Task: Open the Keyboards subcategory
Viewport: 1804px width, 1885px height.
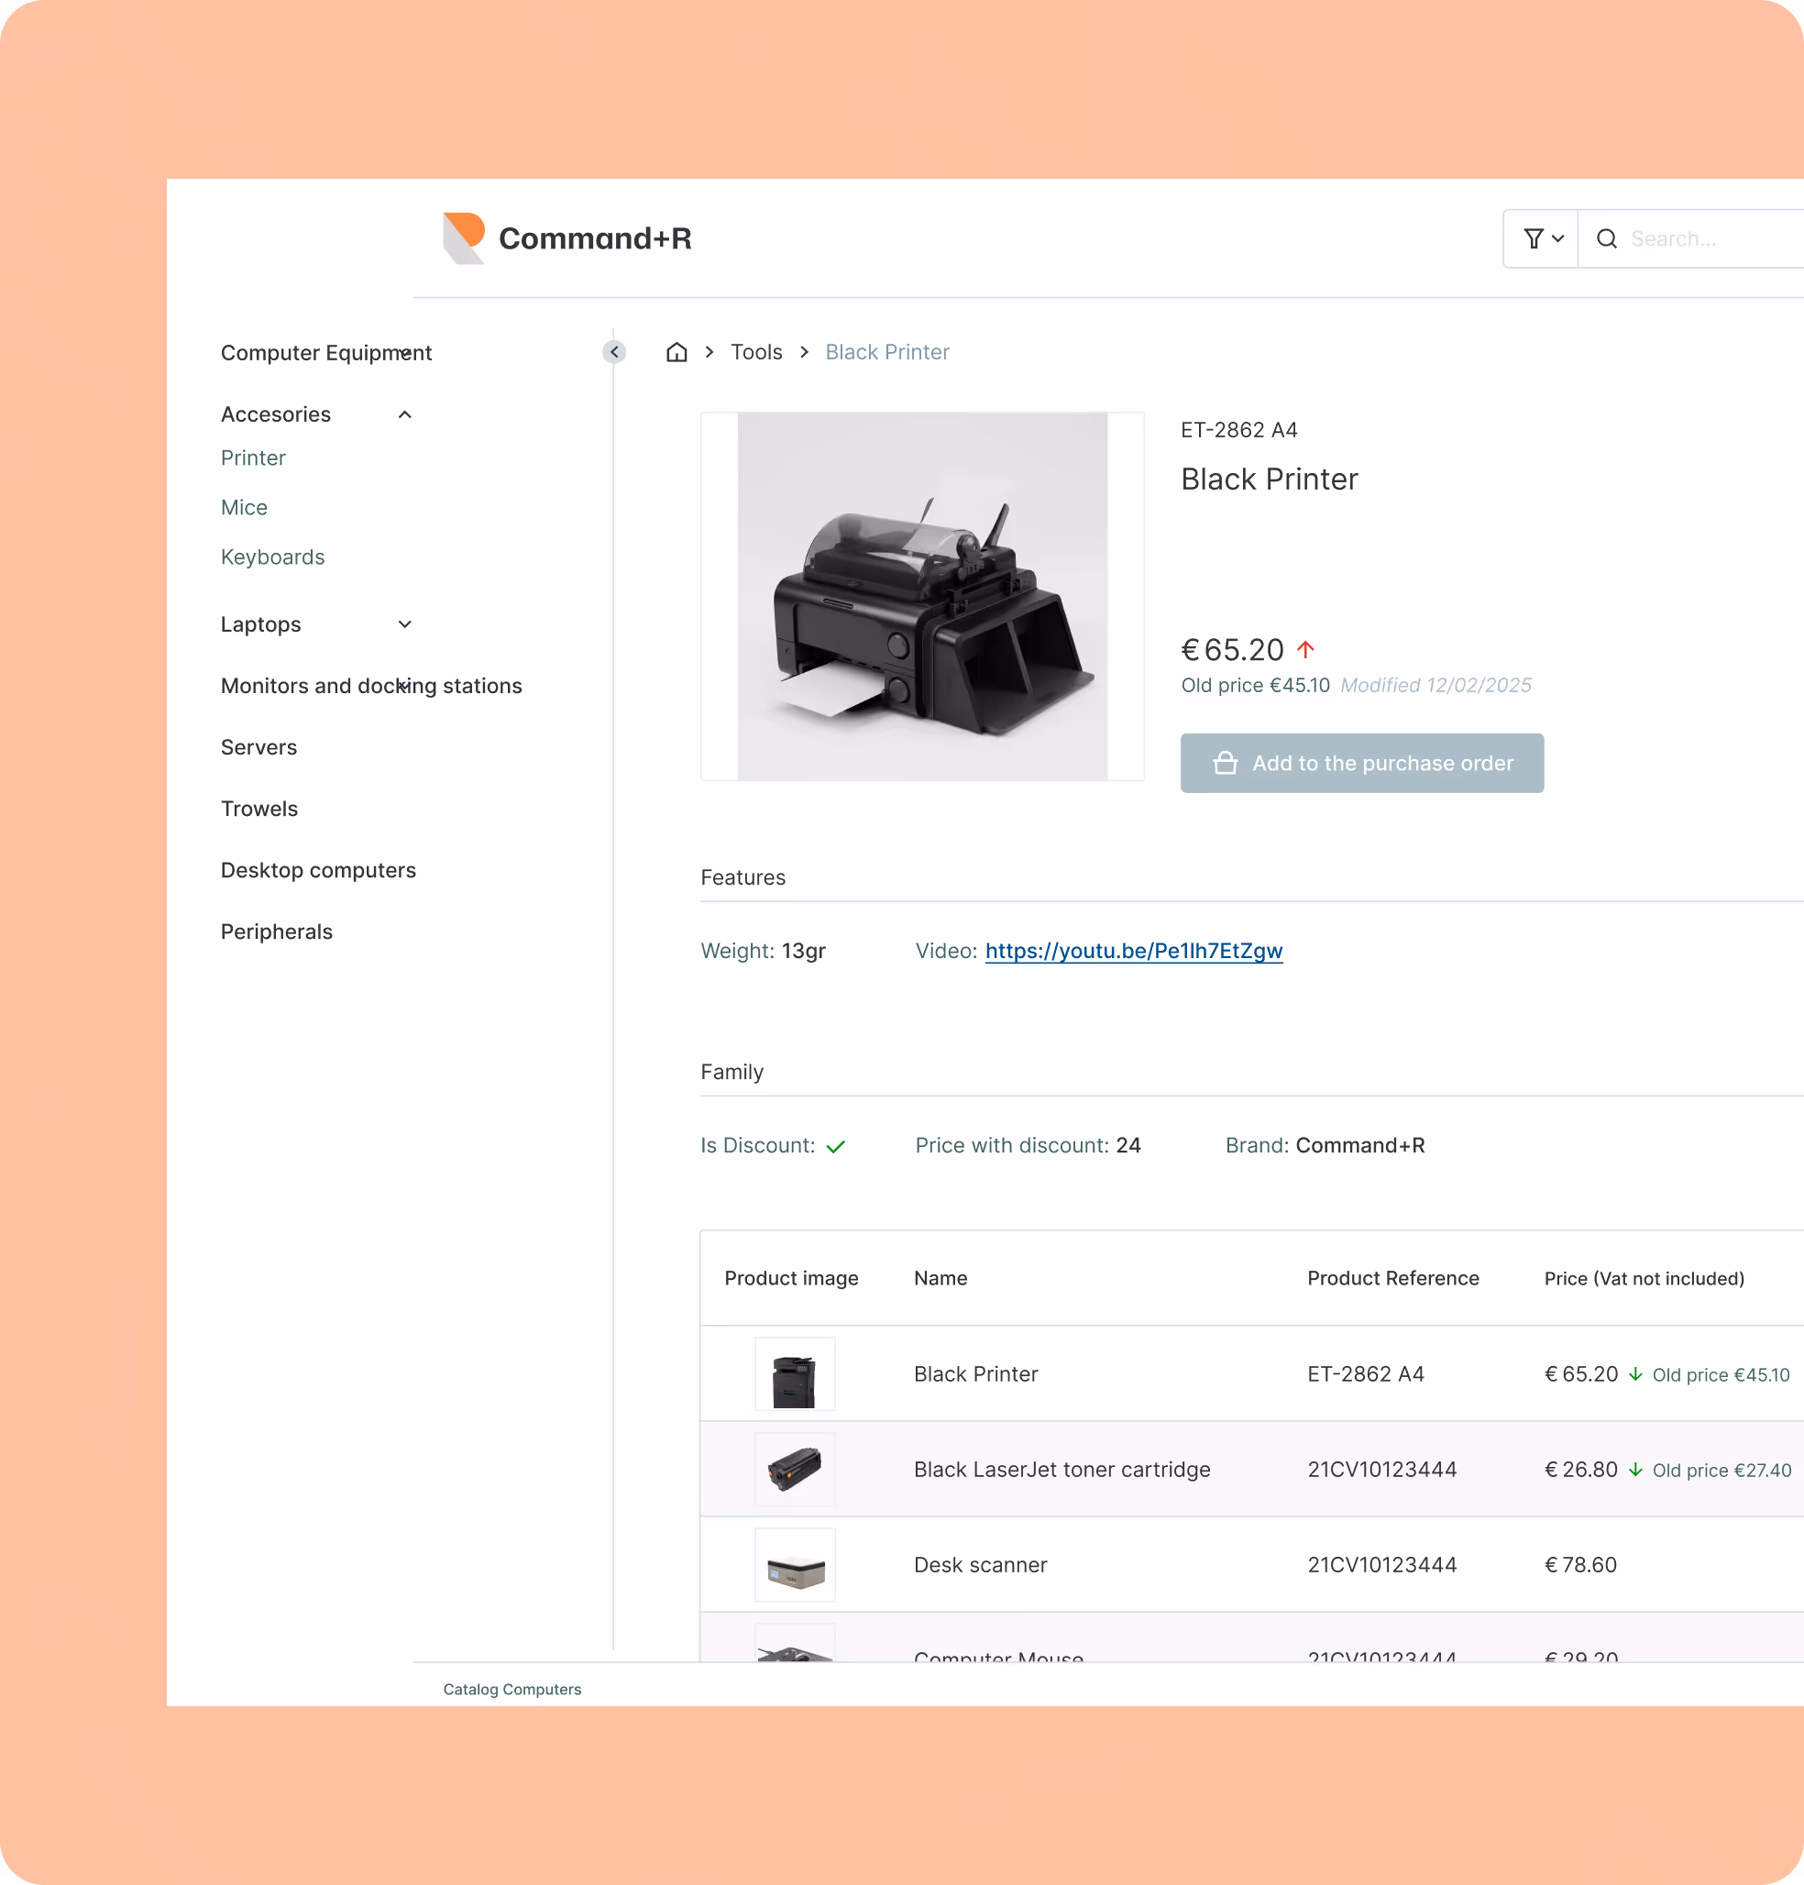Action: [272, 557]
